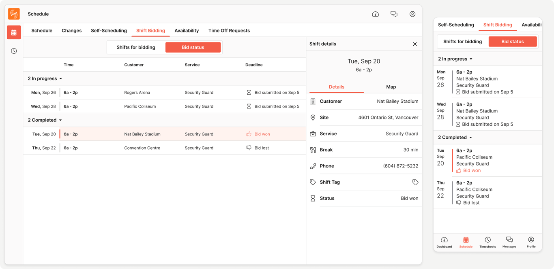554x269 pixels.
Task: Open the mobile Shift Bidding tab
Action: click(498, 25)
